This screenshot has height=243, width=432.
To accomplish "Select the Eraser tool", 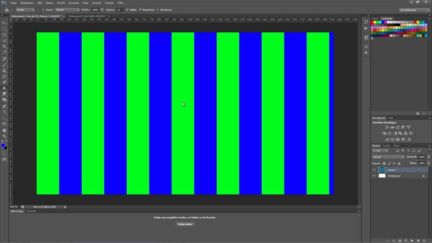I will click(x=4, y=82).
